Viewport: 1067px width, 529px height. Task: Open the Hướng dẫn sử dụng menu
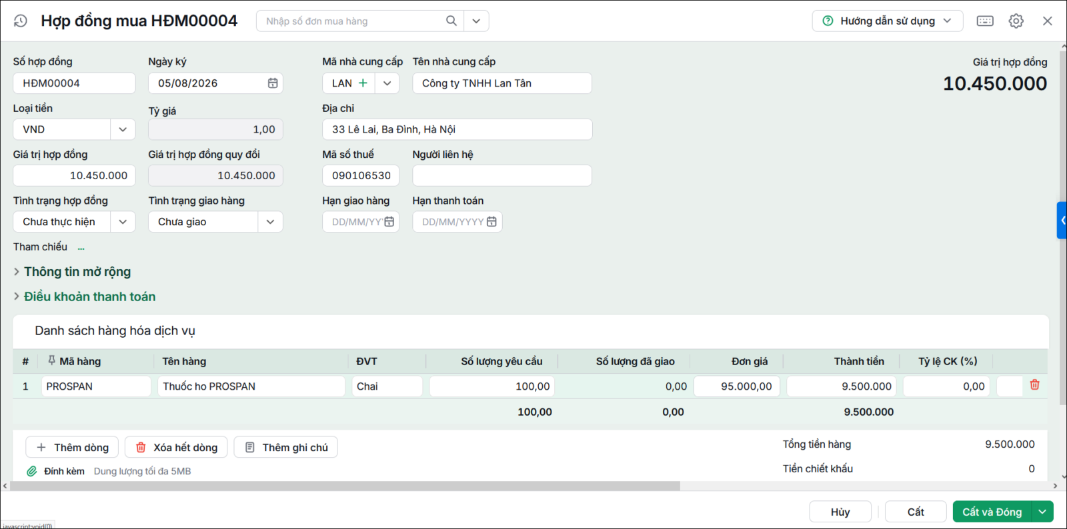pyautogui.click(x=887, y=21)
